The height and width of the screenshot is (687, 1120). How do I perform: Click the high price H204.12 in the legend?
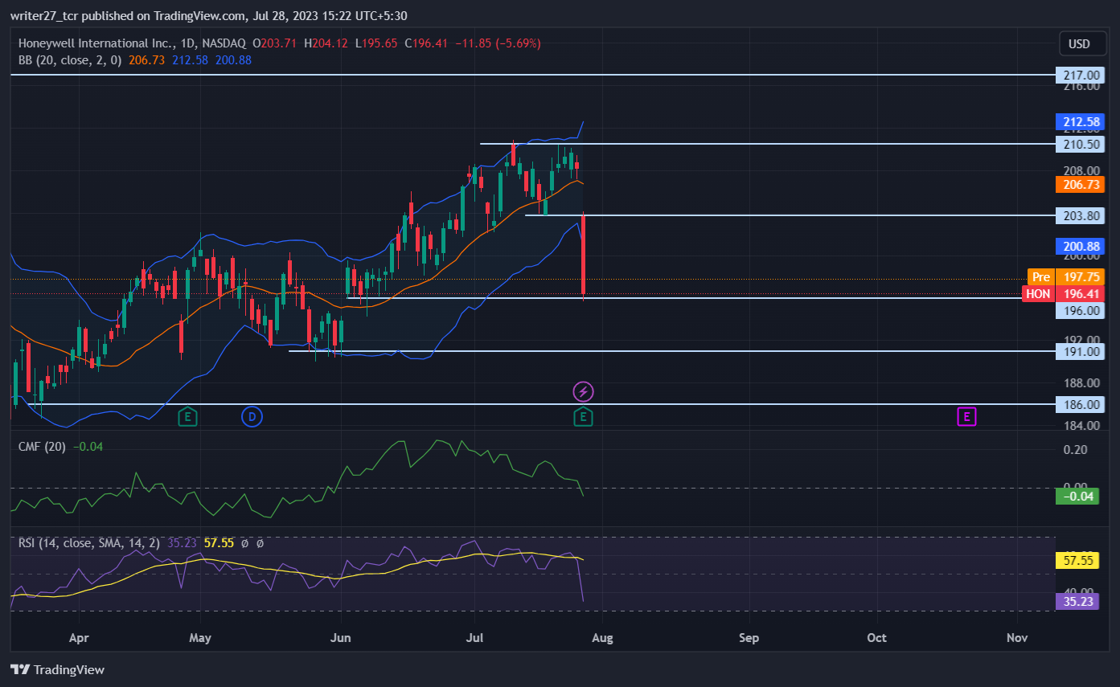(x=326, y=43)
